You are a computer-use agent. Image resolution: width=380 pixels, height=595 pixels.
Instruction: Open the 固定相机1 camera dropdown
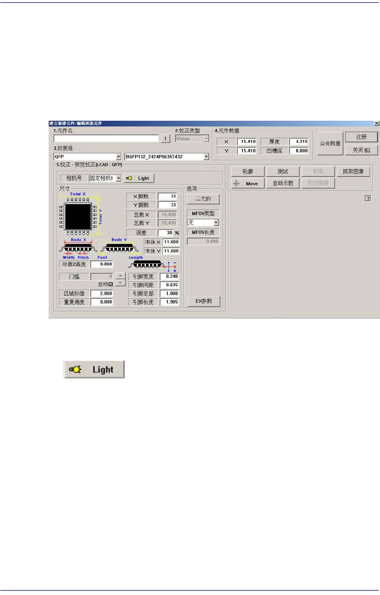tap(118, 178)
